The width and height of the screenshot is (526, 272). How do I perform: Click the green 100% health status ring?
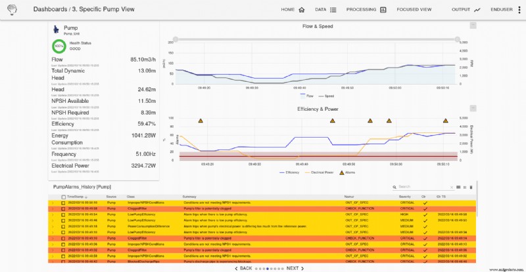click(x=59, y=46)
